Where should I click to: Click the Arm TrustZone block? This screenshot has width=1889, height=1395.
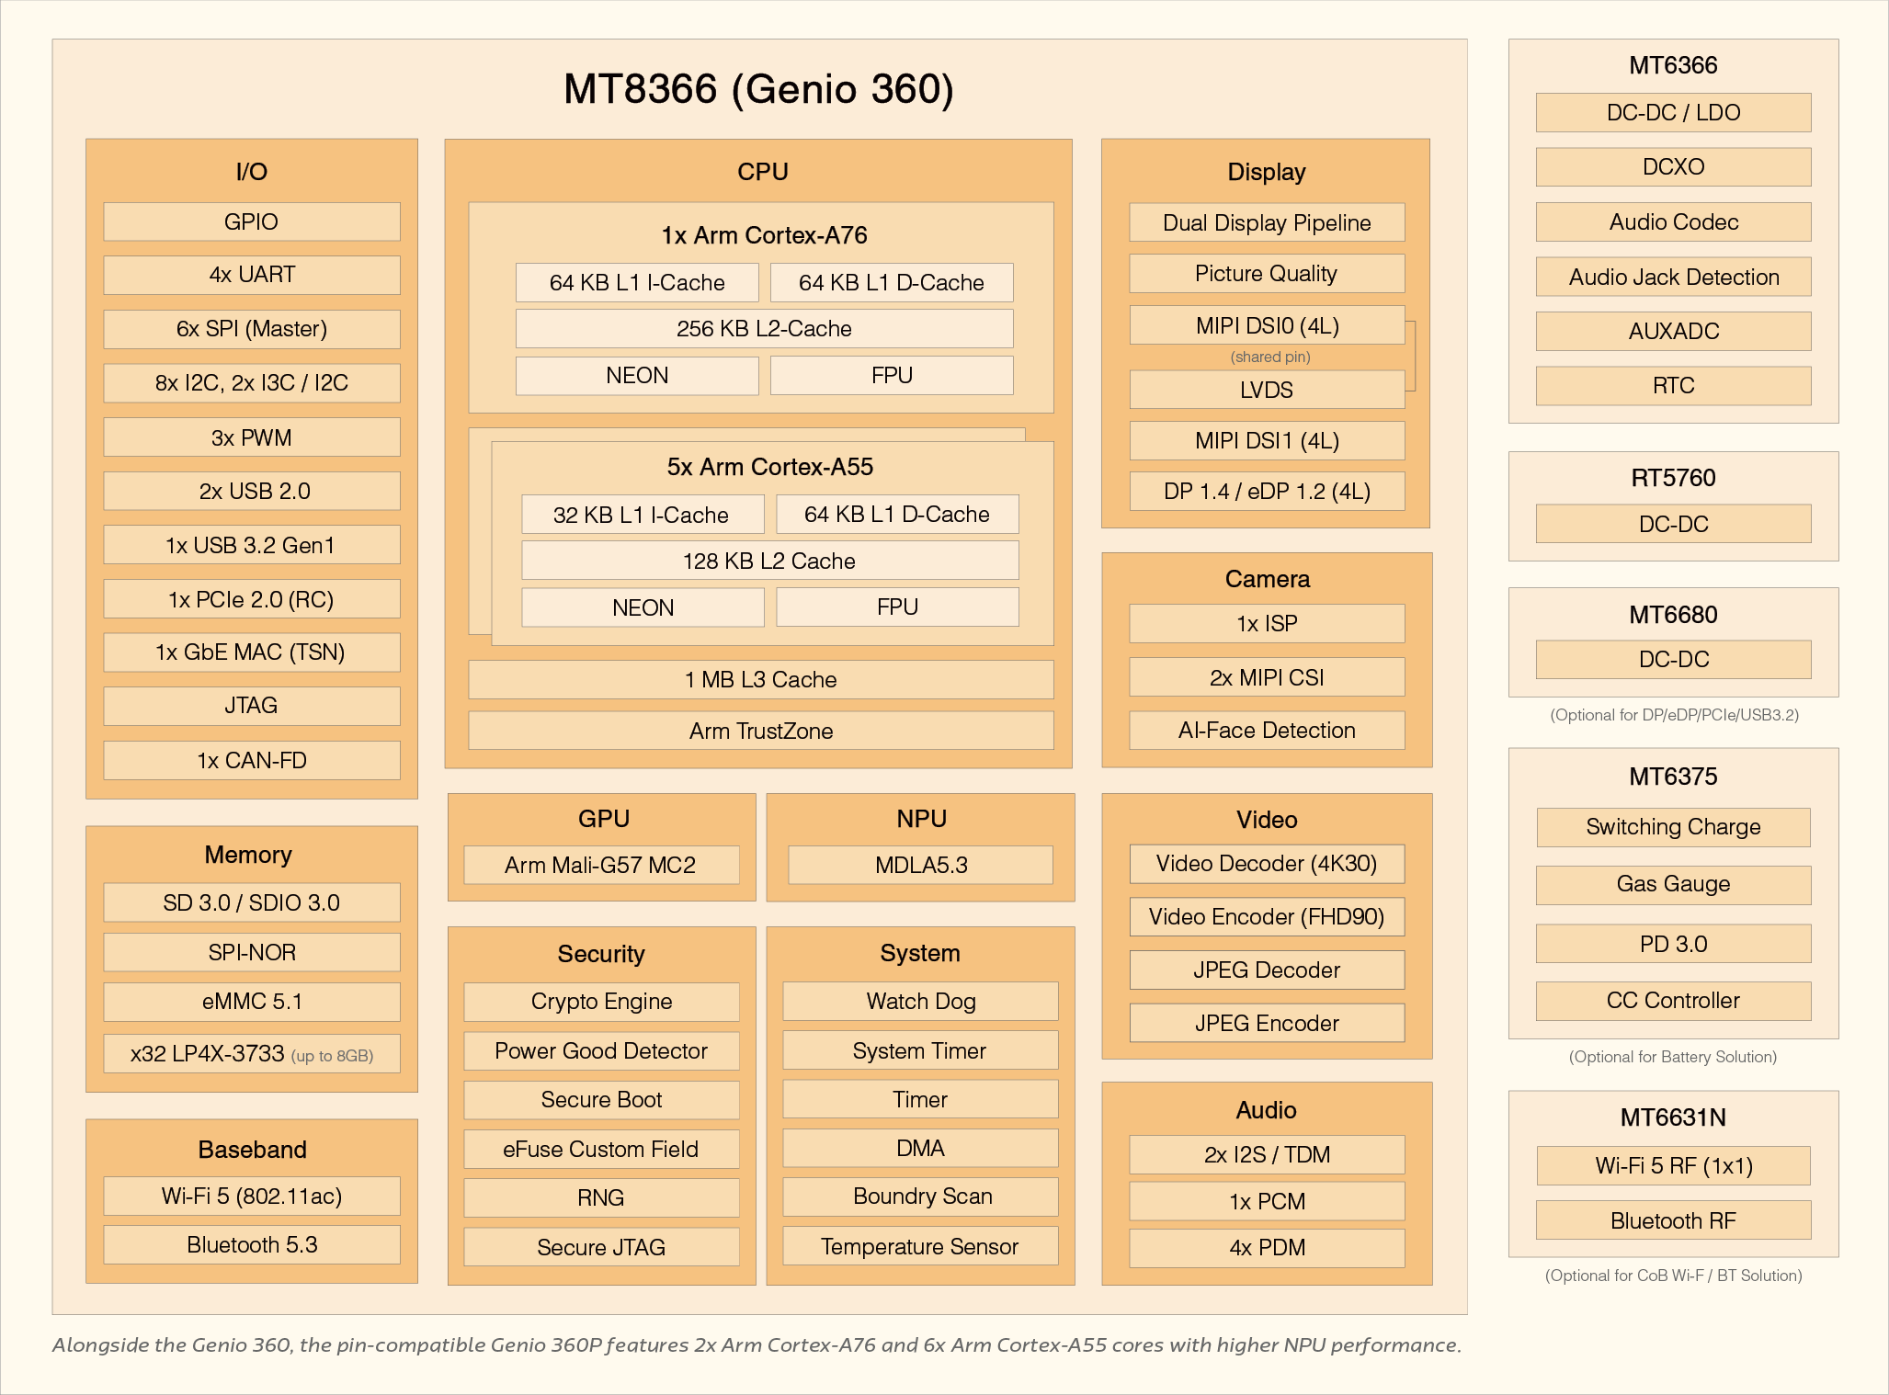point(760,731)
